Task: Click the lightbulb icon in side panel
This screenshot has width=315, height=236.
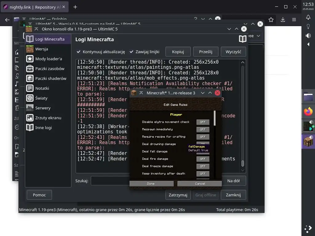Action: 308,26
